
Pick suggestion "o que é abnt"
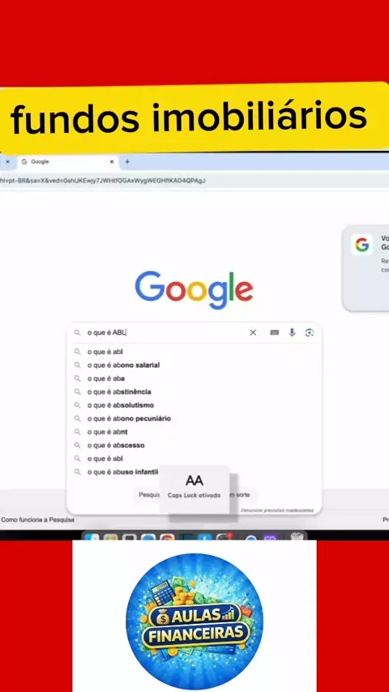pos(107,432)
